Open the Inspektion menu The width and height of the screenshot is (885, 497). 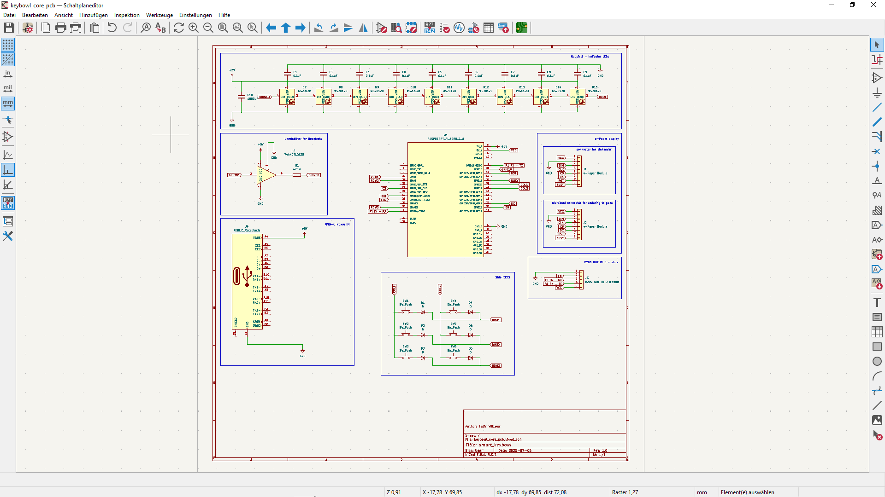click(x=127, y=15)
